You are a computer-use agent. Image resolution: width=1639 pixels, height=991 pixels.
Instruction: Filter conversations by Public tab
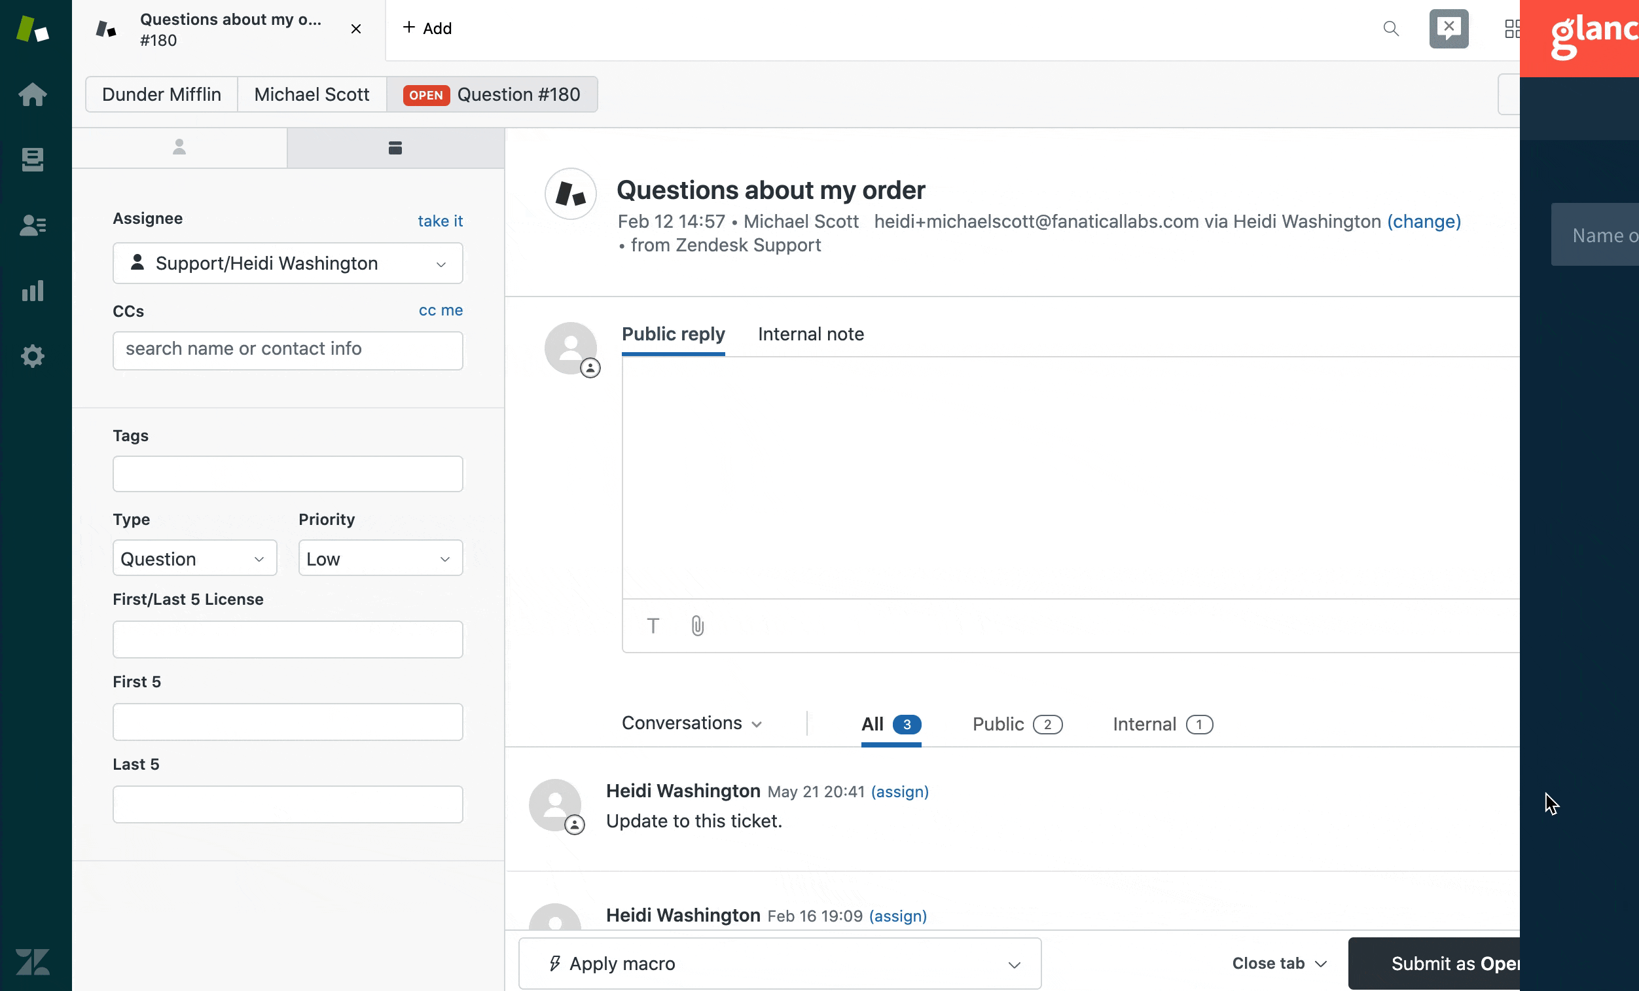point(1017,725)
